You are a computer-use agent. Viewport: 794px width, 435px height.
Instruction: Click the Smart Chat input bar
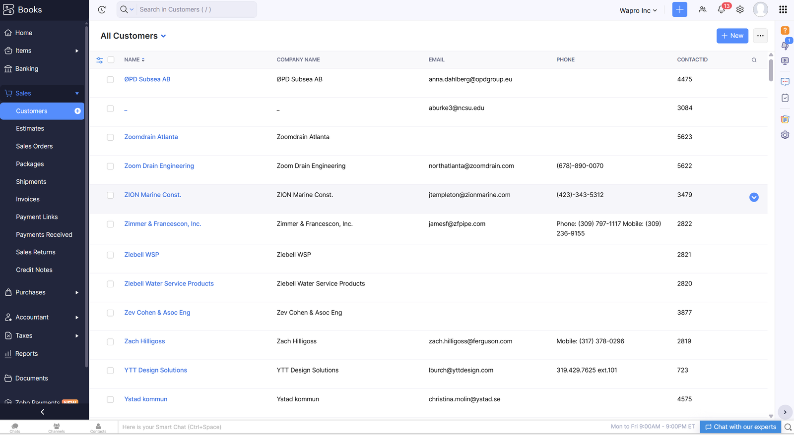365,427
